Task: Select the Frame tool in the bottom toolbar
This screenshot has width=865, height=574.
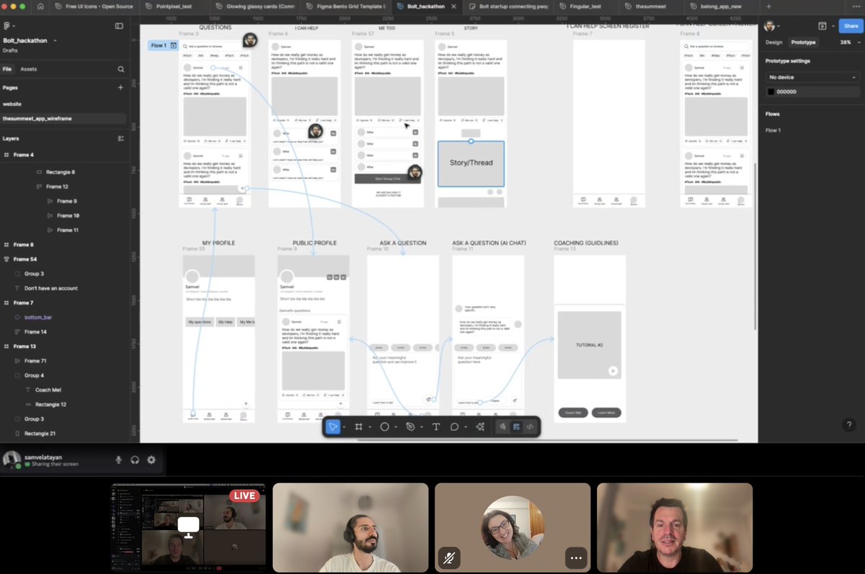Action: pyautogui.click(x=358, y=427)
